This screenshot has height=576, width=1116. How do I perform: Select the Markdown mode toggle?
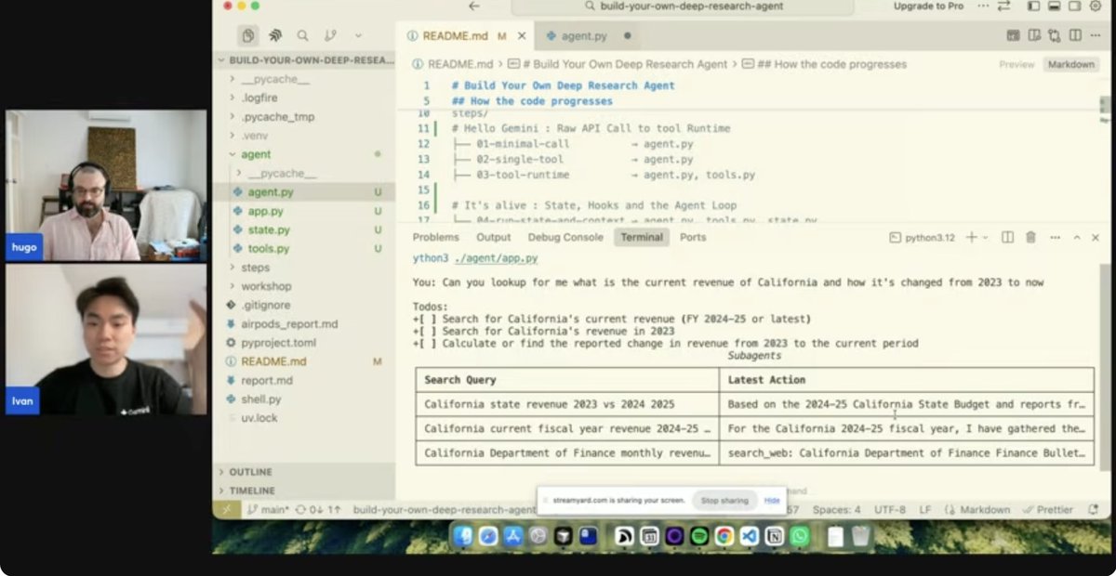[x=1070, y=64]
